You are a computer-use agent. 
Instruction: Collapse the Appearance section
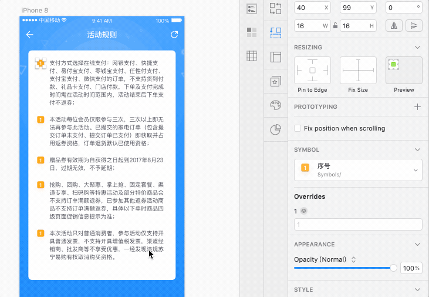[417, 244]
